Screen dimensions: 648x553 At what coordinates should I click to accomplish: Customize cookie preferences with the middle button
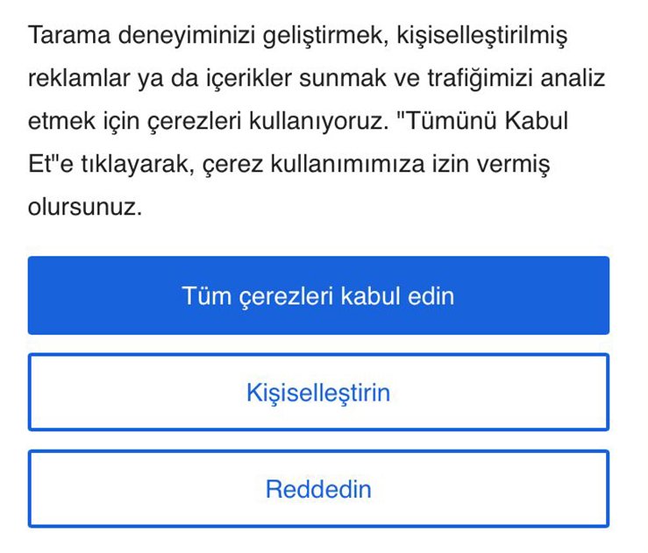pos(318,392)
